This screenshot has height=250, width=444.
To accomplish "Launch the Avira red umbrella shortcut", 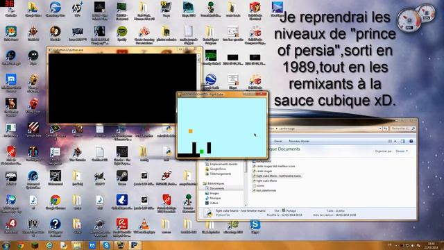I will (122, 224).
